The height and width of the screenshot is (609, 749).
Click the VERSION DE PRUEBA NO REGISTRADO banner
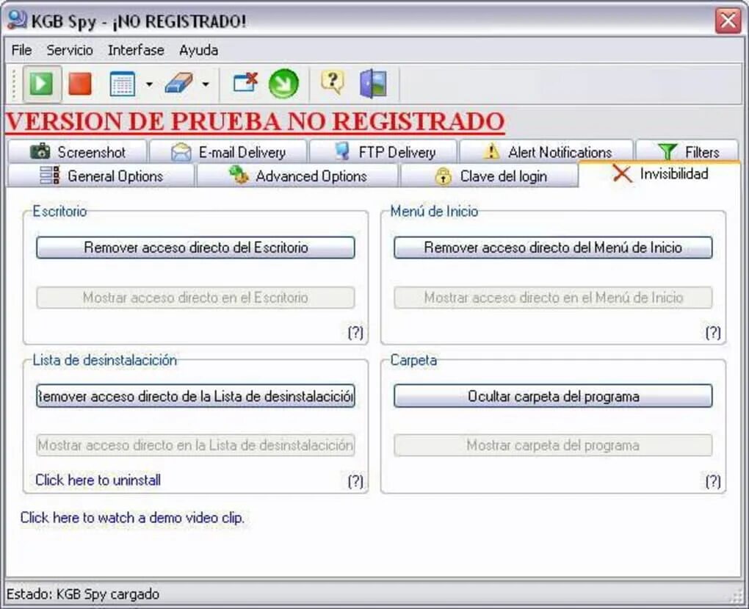pos(255,121)
